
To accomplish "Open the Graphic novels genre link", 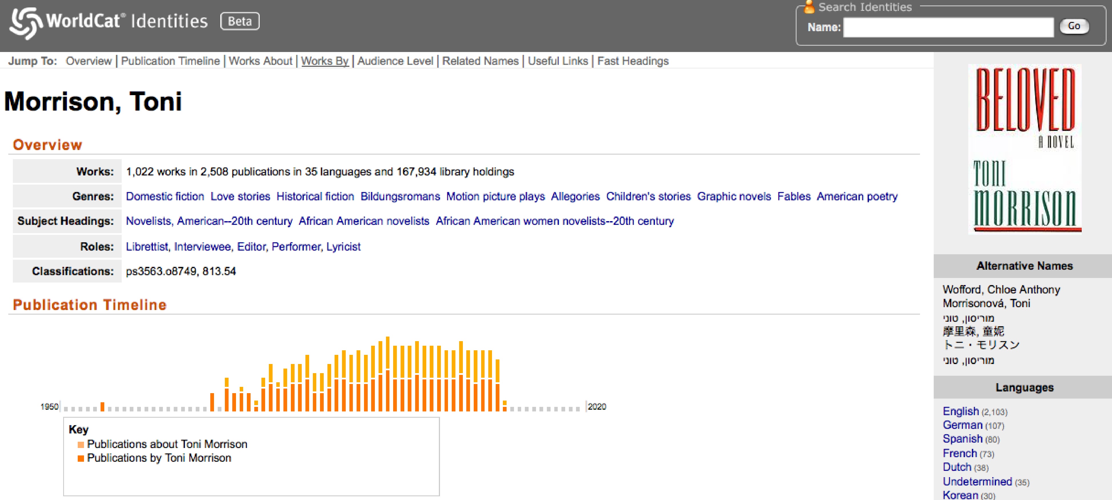I will pos(734,197).
